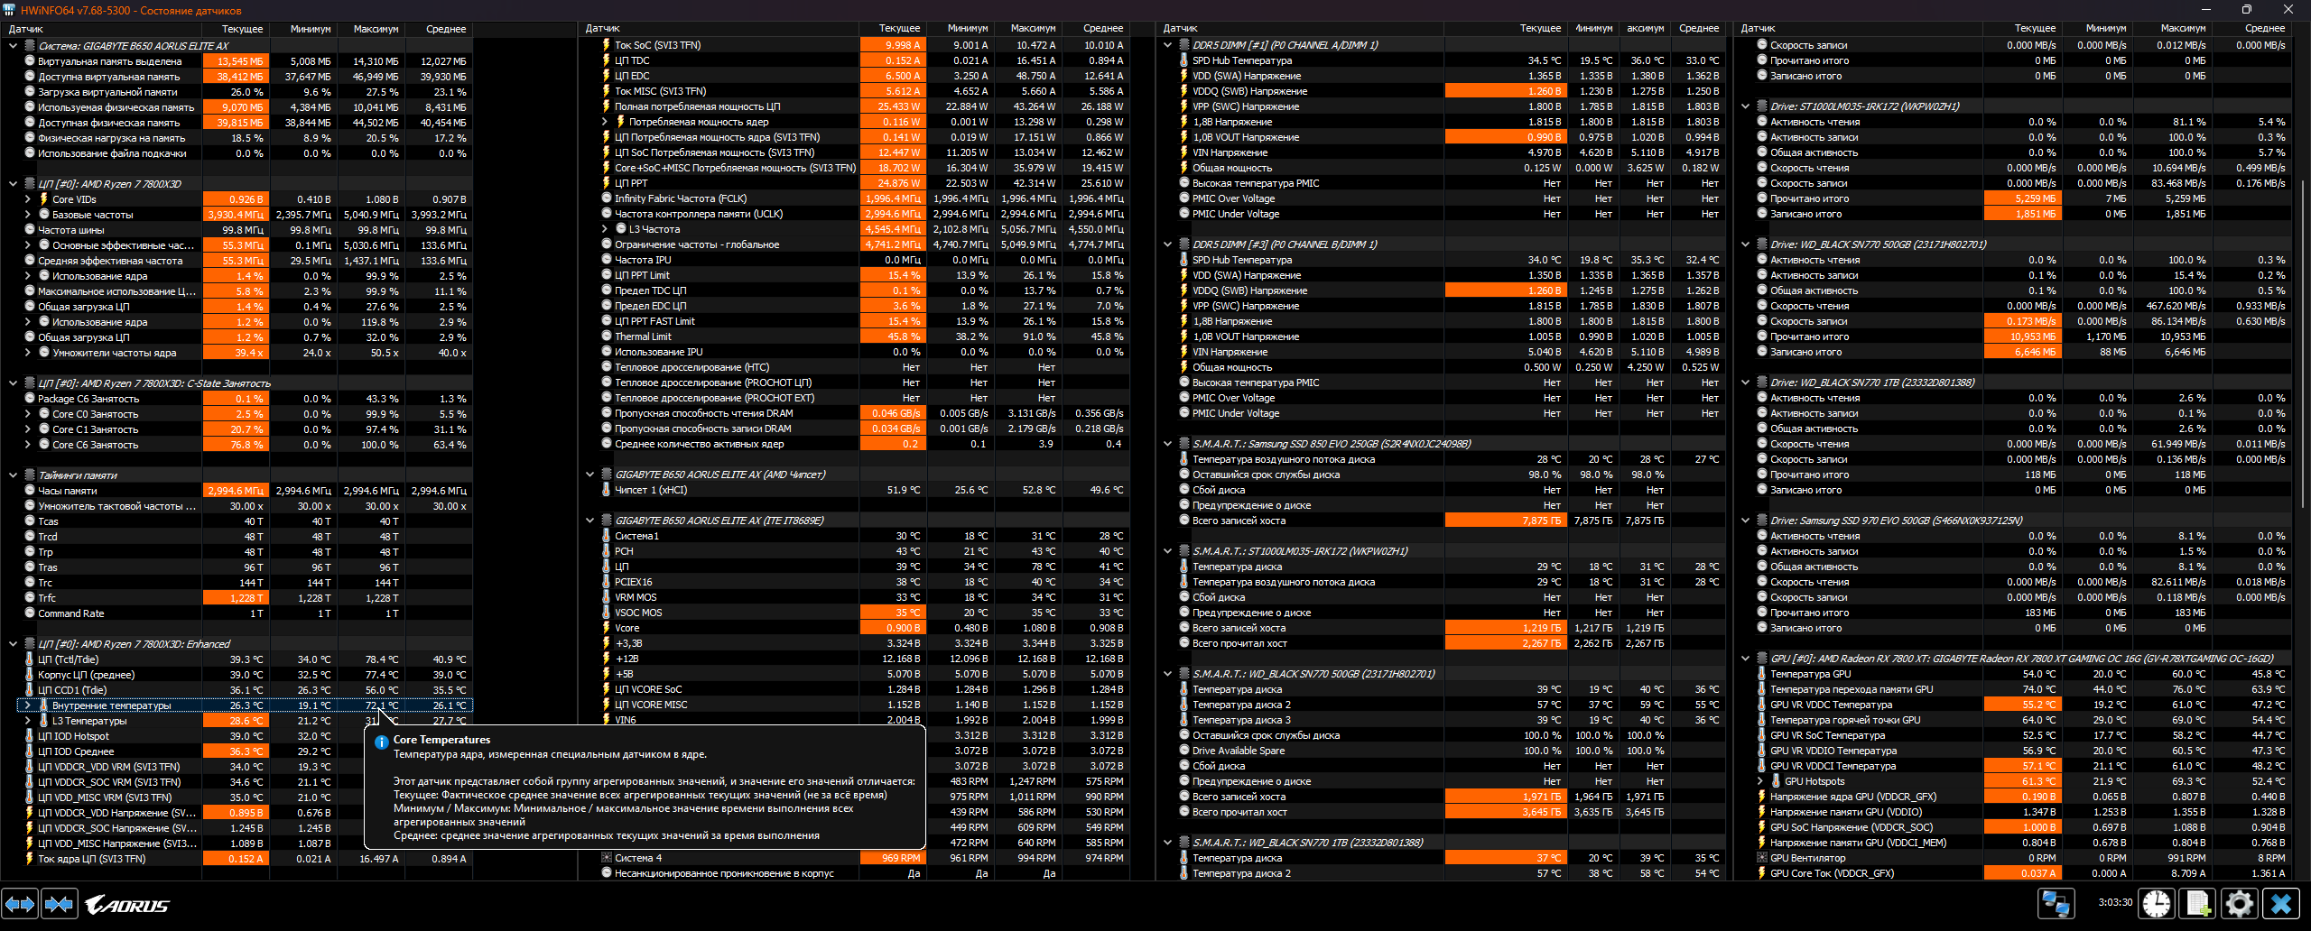The height and width of the screenshot is (931, 2311).
Task: Select Внутренние температуры row
Action: tap(245, 705)
